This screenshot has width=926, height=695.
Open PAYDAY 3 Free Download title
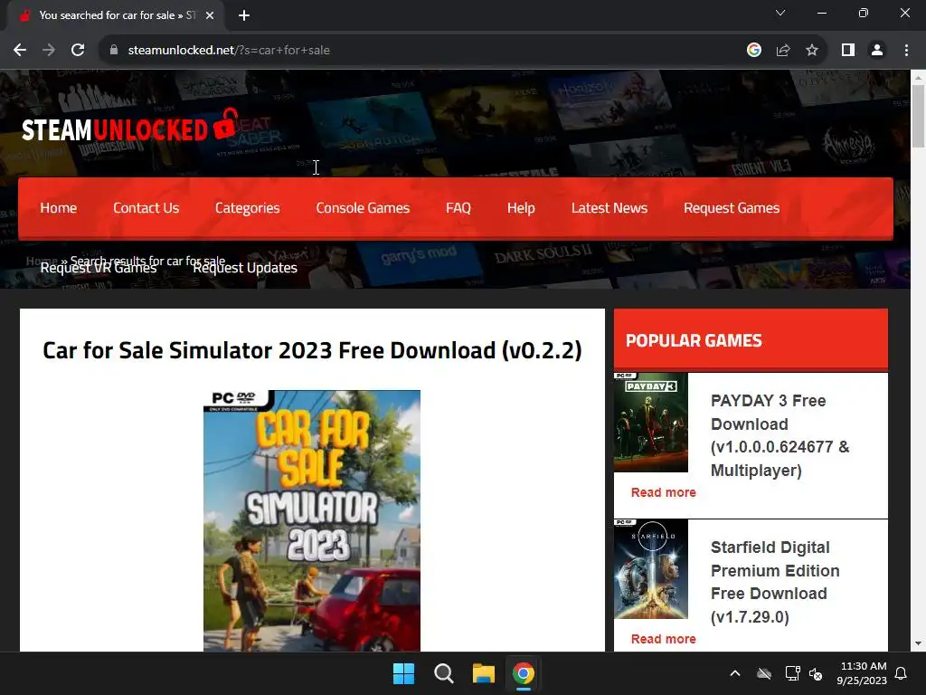point(780,435)
